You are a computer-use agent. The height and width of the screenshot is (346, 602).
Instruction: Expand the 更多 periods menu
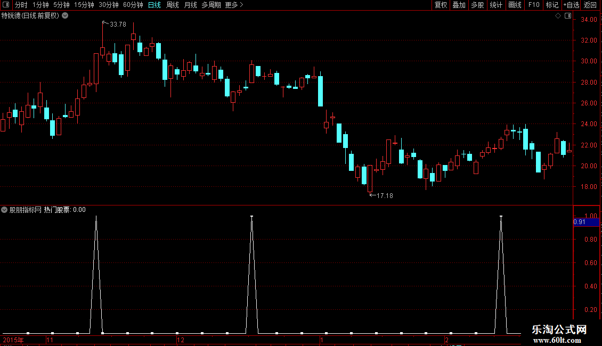(234, 5)
